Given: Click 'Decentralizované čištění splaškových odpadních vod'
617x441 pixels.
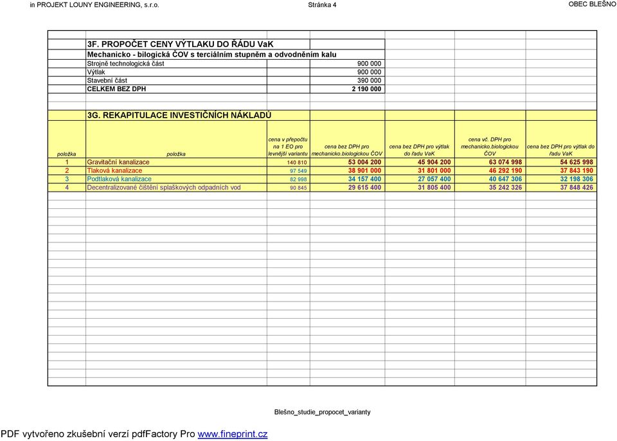Looking at the screenshot, I should coord(164,188).
